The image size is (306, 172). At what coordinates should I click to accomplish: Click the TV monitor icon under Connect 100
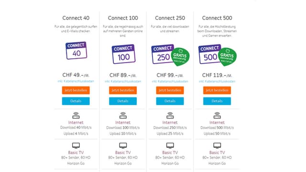click(x=123, y=145)
